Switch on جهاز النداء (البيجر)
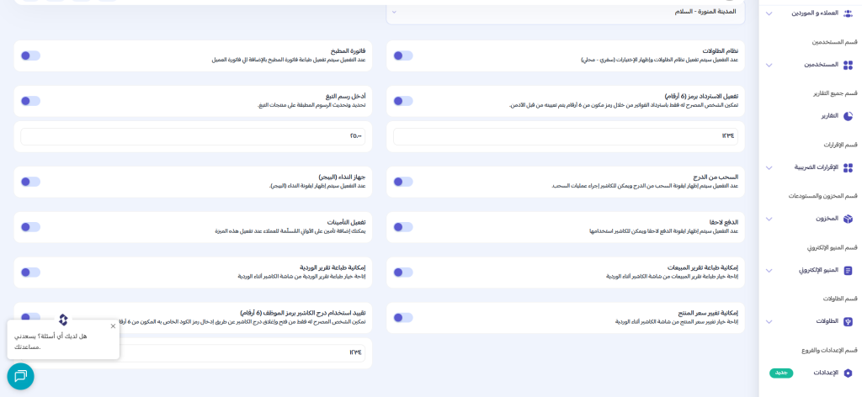862x397 pixels. [x=30, y=182]
